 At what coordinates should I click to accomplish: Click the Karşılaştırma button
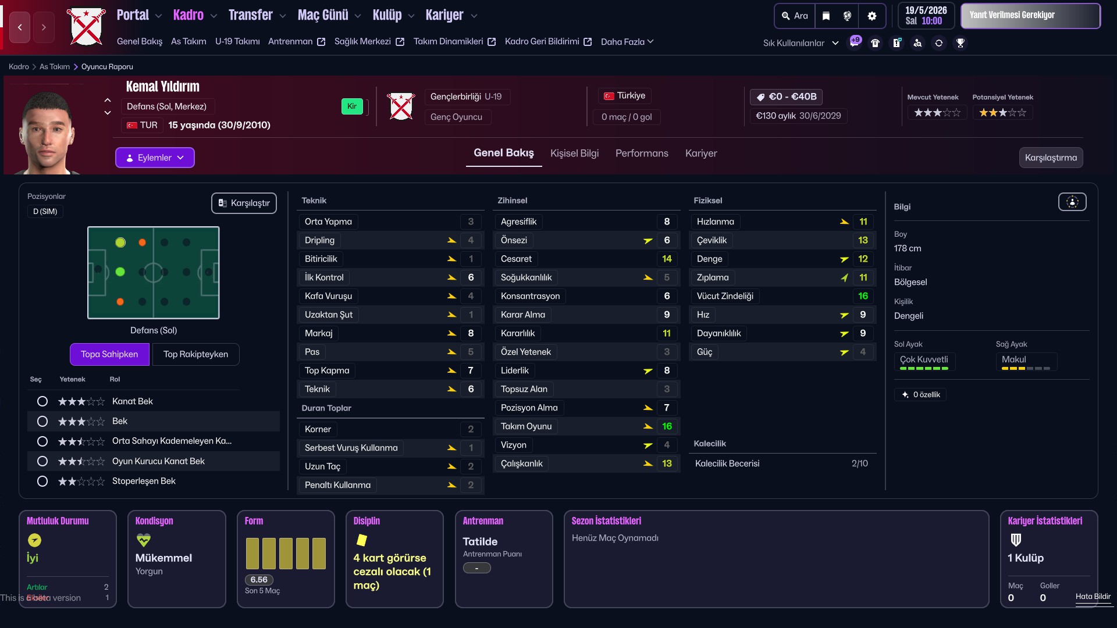click(x=1051, y=157)
